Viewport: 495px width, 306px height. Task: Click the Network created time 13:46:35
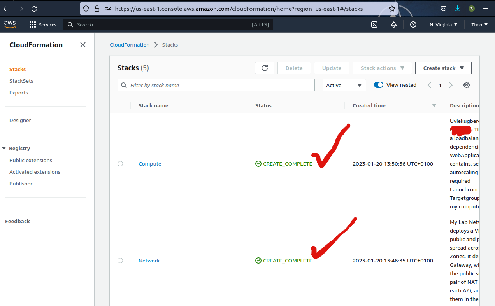pos(393,261)
